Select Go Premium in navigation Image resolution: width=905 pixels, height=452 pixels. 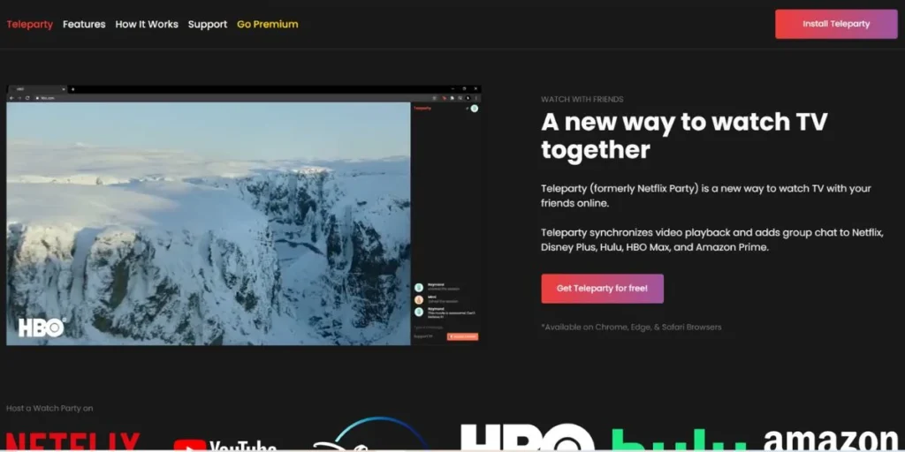[x=268, y=24]
